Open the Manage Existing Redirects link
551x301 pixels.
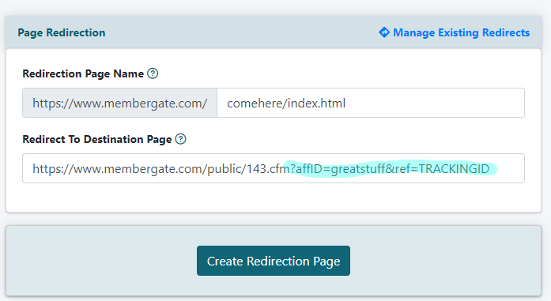pyautogui.click(x=461, y=32)
